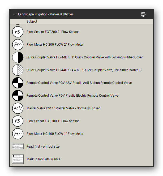Open the tool set settings gear
This screenshot has height=176, width=163.
pyautogui.click(x=143, y=14)
